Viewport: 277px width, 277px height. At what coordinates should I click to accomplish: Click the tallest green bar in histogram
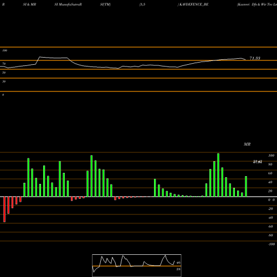pyautogui.click(x=218, y=175)
